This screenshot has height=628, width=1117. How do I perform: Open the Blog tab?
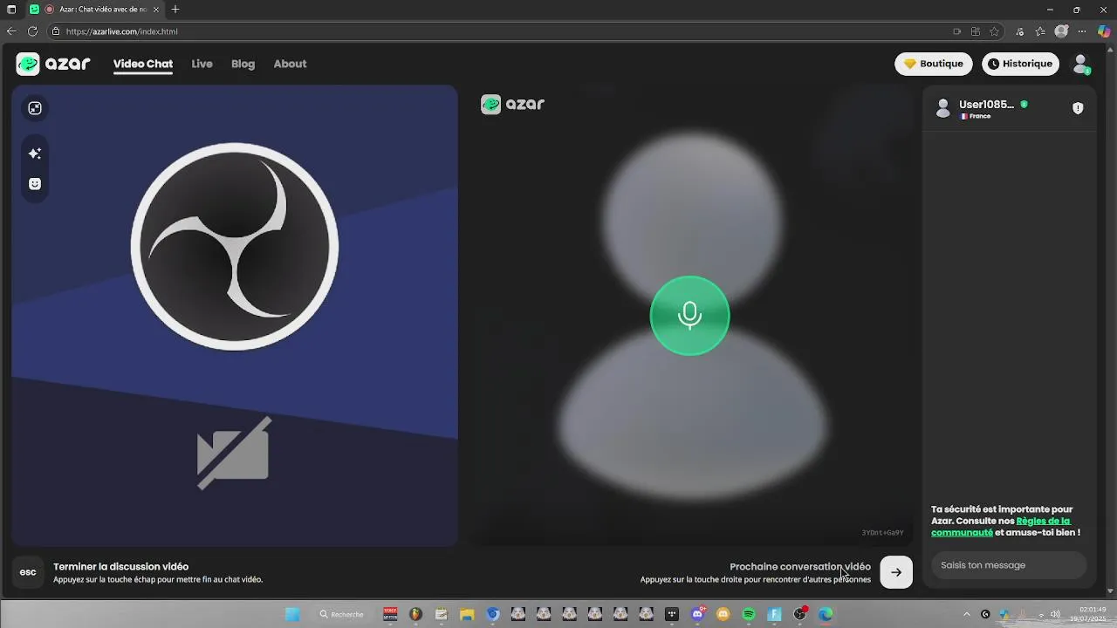pos(243,64)
